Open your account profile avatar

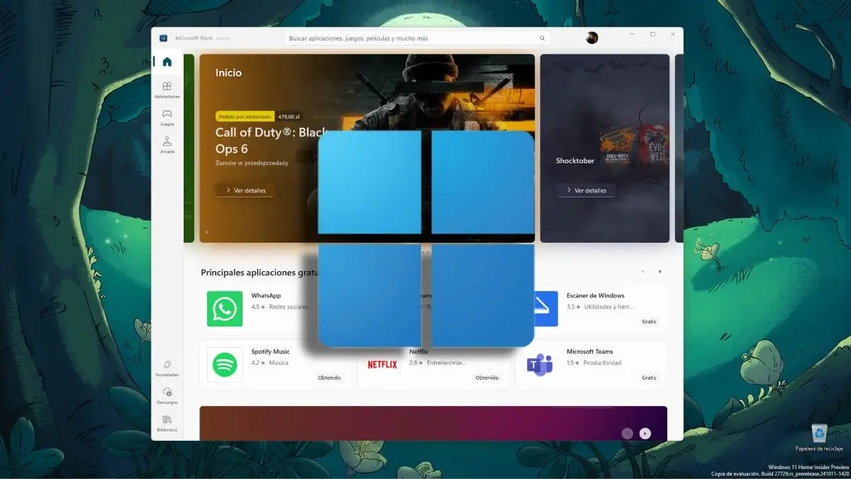point(591,37)
